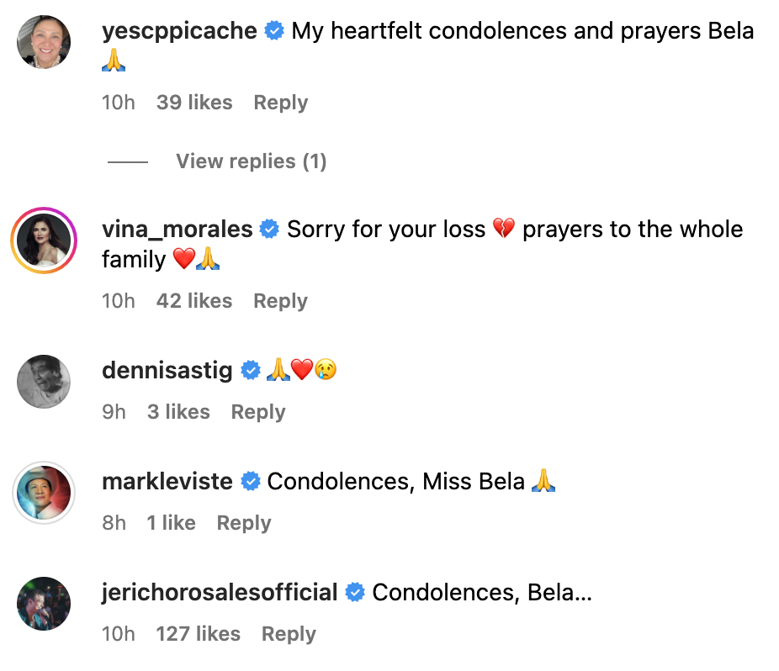
Task: Click the verified badge next to jerichorosalesofficial
Action: 354,591
